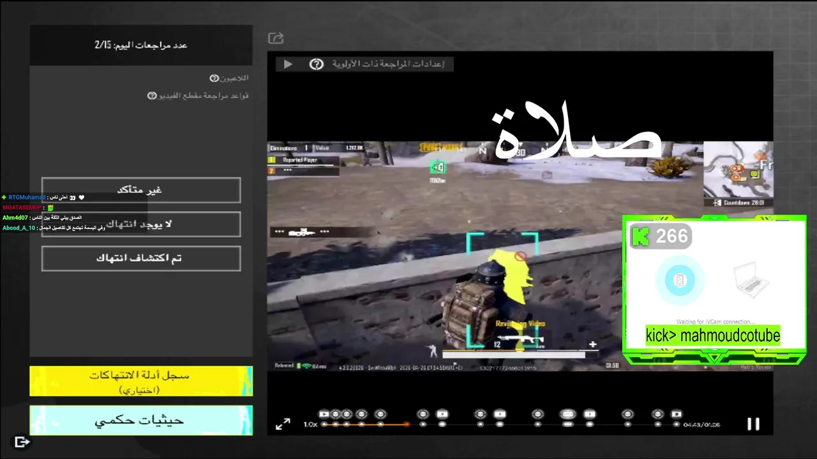
Task: Click the exit icon at bottom left
Action: [x=22, y=442]
